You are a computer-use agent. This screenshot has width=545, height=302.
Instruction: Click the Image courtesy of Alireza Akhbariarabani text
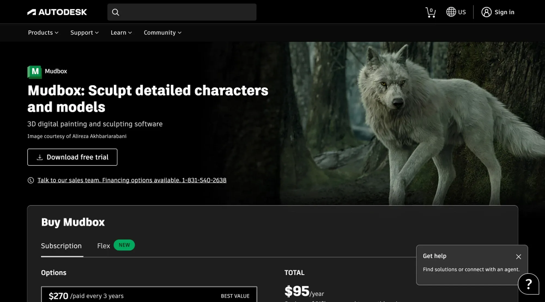[77, 136]
